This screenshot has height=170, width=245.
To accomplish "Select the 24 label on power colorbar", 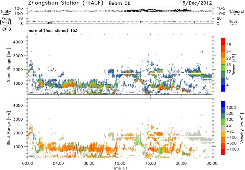I will (228, 52).
